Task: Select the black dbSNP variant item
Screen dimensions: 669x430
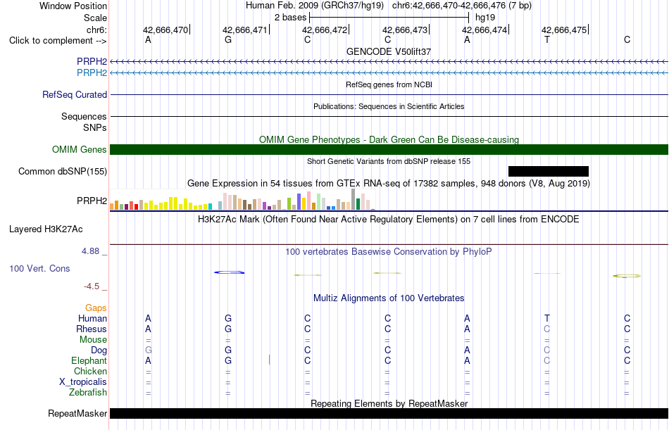Action: click(549, 172)
